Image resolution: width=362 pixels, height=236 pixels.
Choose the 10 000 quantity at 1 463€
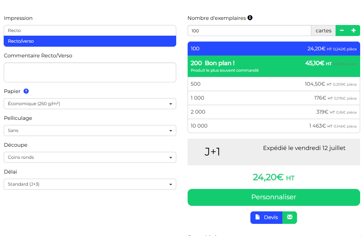274,126
